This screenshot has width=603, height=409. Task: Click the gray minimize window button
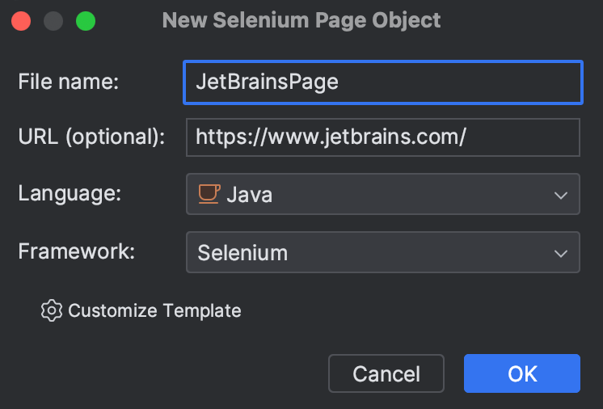click(x=53, y=21)
